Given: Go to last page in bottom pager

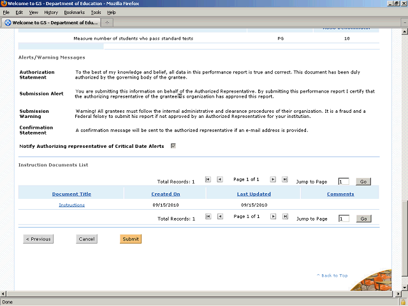Looking at the screenshot, I should point(285,217).
